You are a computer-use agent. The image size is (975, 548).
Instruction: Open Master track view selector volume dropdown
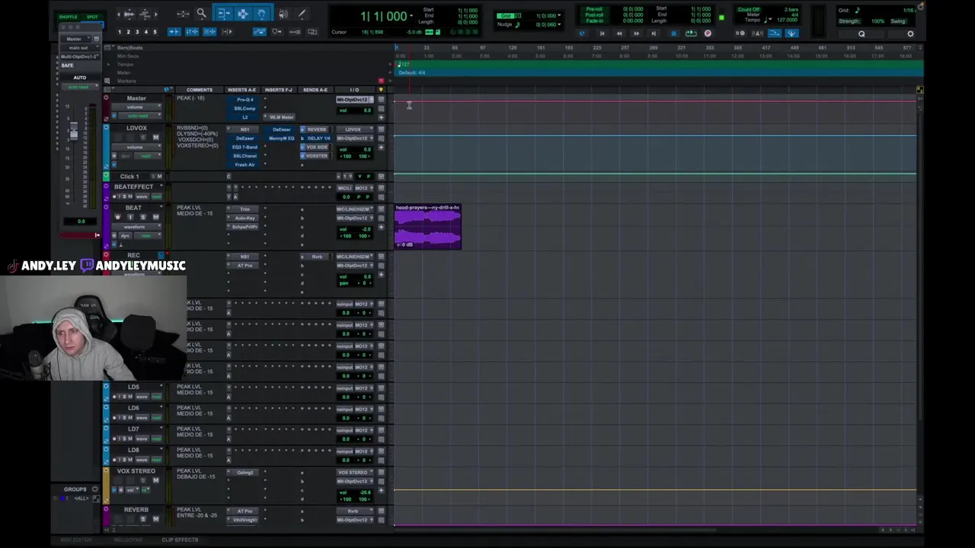pyautogui.click(x=135, y=108)
